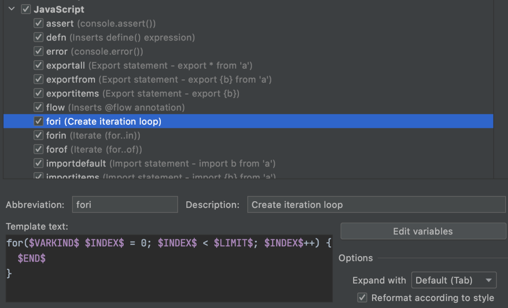Toggle the forof template checkbox
This screenshot has height=308, width=508.
[x=39, y=150]
